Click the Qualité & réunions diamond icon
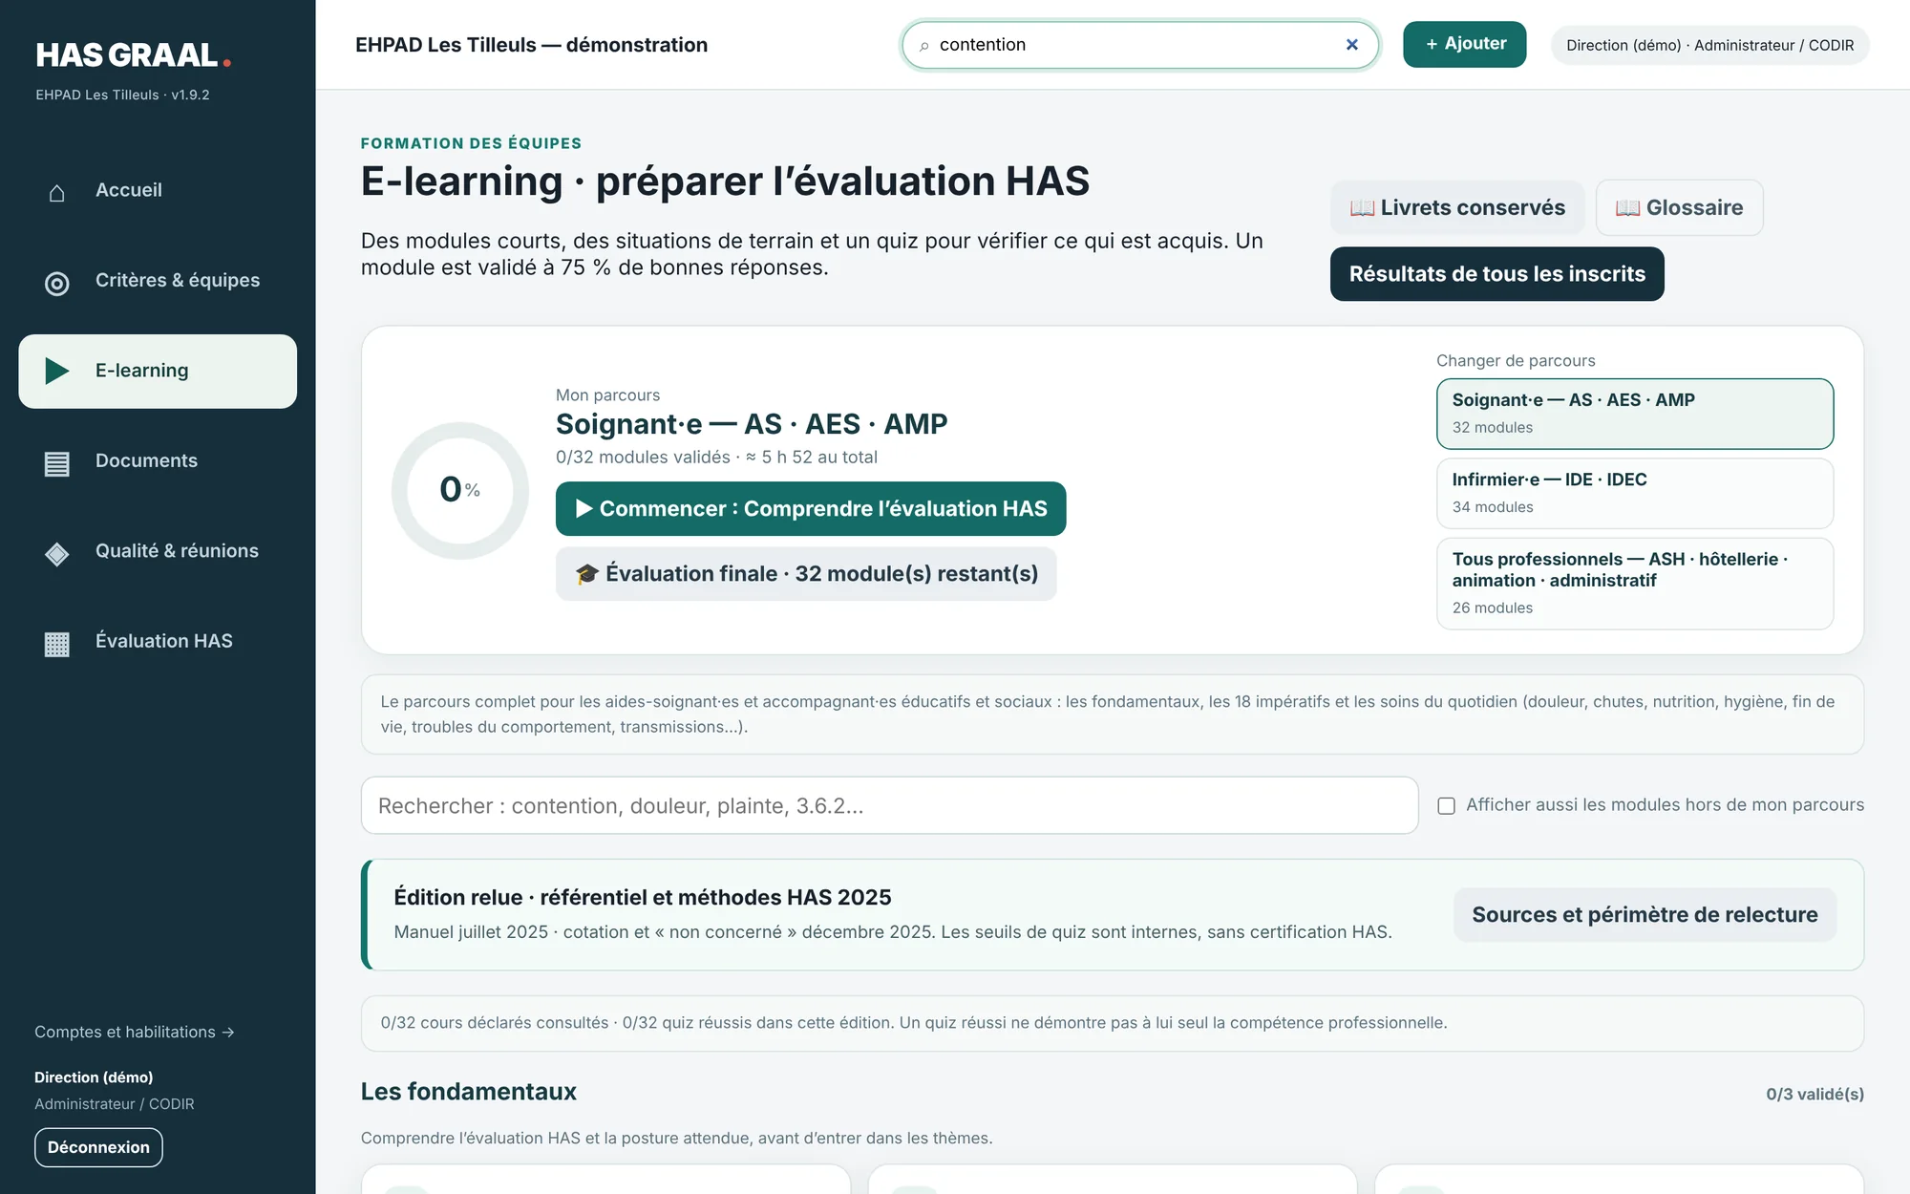The image size is (1910, 1194). click(x=57, y=553)
